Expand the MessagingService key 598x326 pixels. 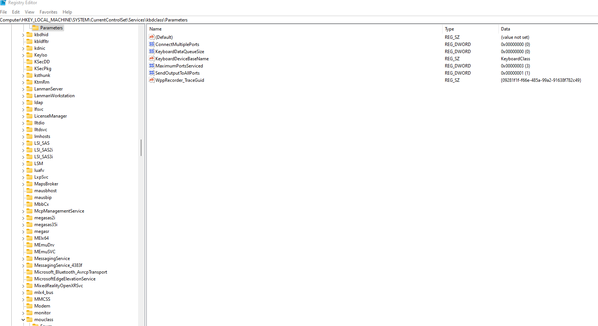(x=23, y=259)
